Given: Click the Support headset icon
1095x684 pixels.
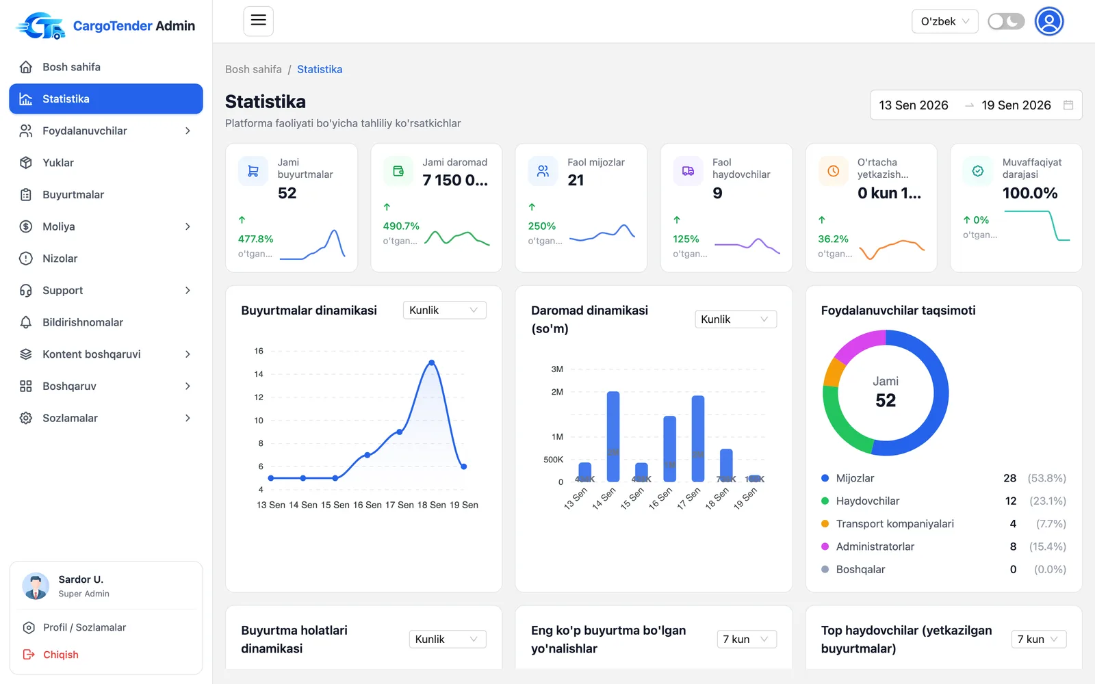Looking at the screenshot, I should tap(26, 291).
